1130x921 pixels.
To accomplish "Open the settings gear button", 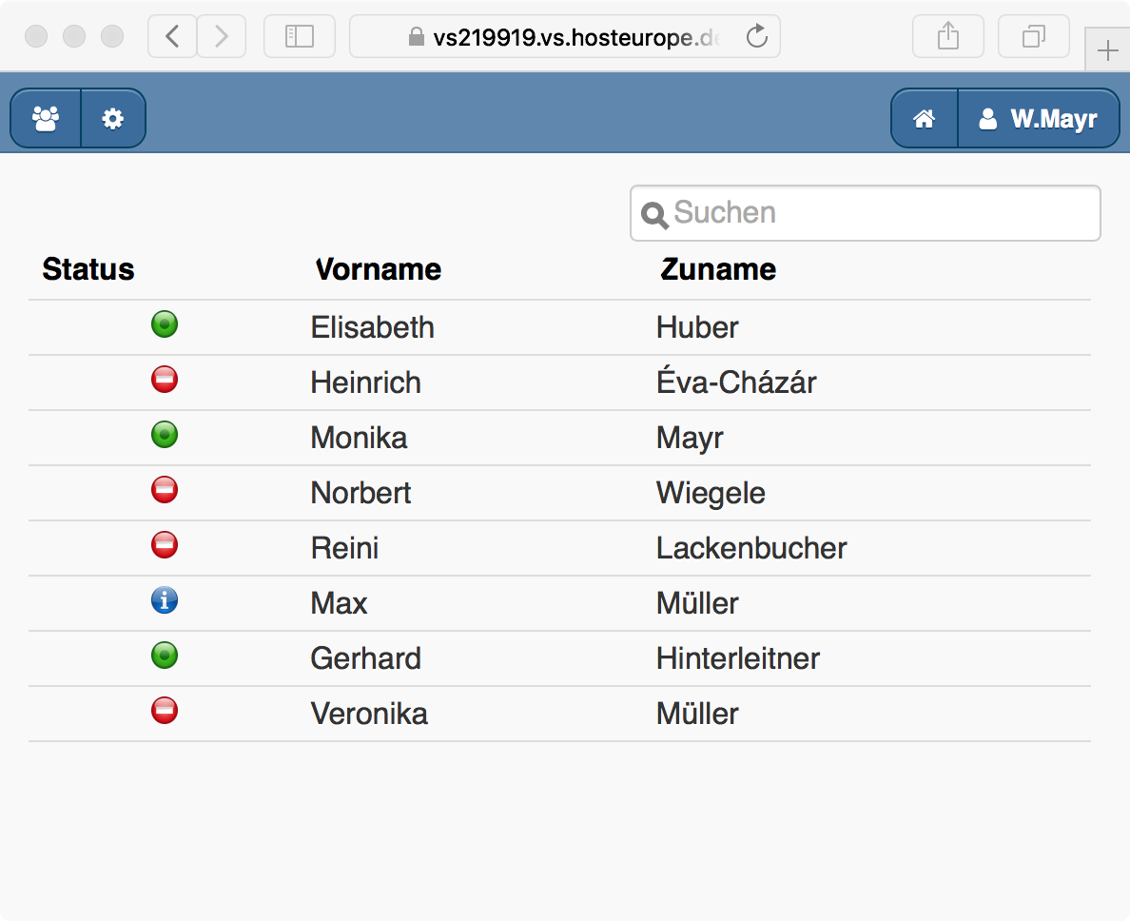I will [113, 119].
